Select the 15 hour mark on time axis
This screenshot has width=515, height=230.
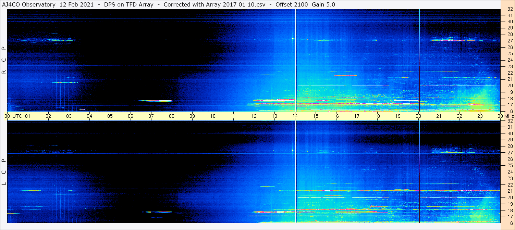pos(316,116)
